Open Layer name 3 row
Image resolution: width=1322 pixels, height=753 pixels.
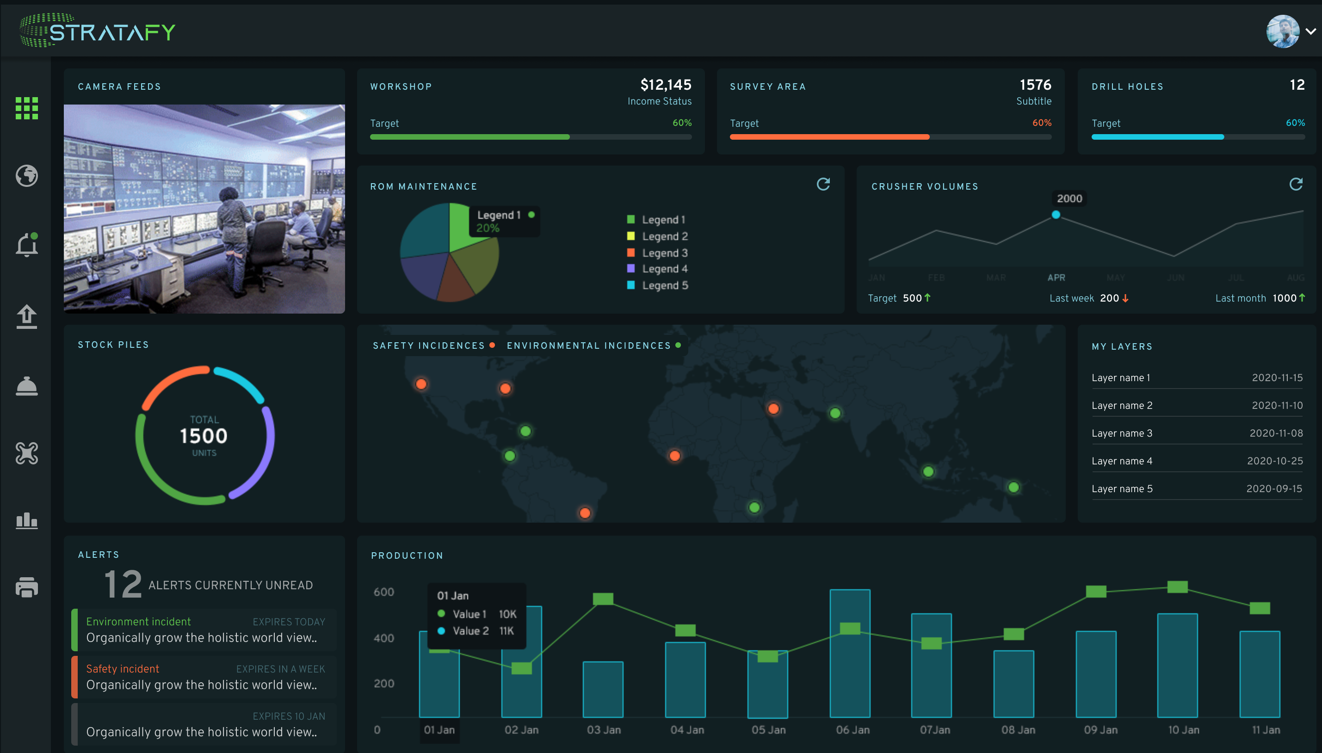click(1197, 433)
